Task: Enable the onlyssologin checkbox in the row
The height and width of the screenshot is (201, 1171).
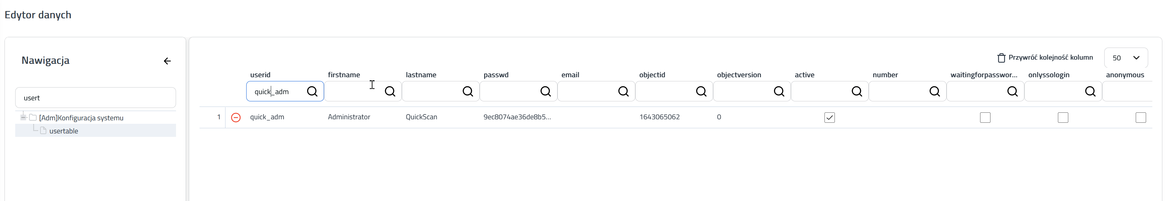Action: pos(1062,118)
